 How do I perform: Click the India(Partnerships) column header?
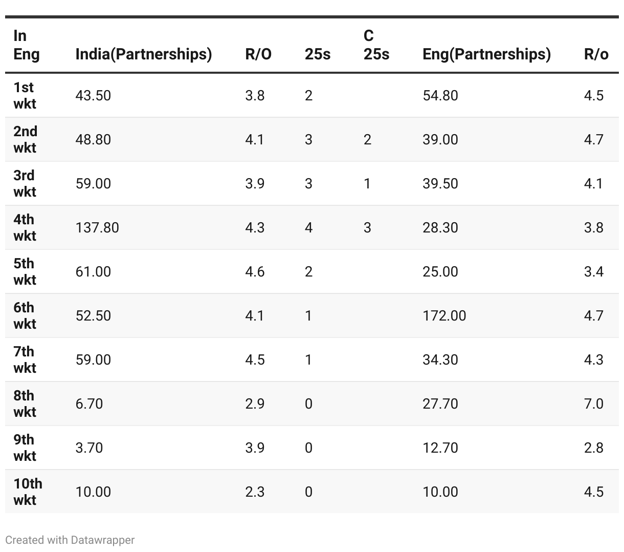pos(143,54)
